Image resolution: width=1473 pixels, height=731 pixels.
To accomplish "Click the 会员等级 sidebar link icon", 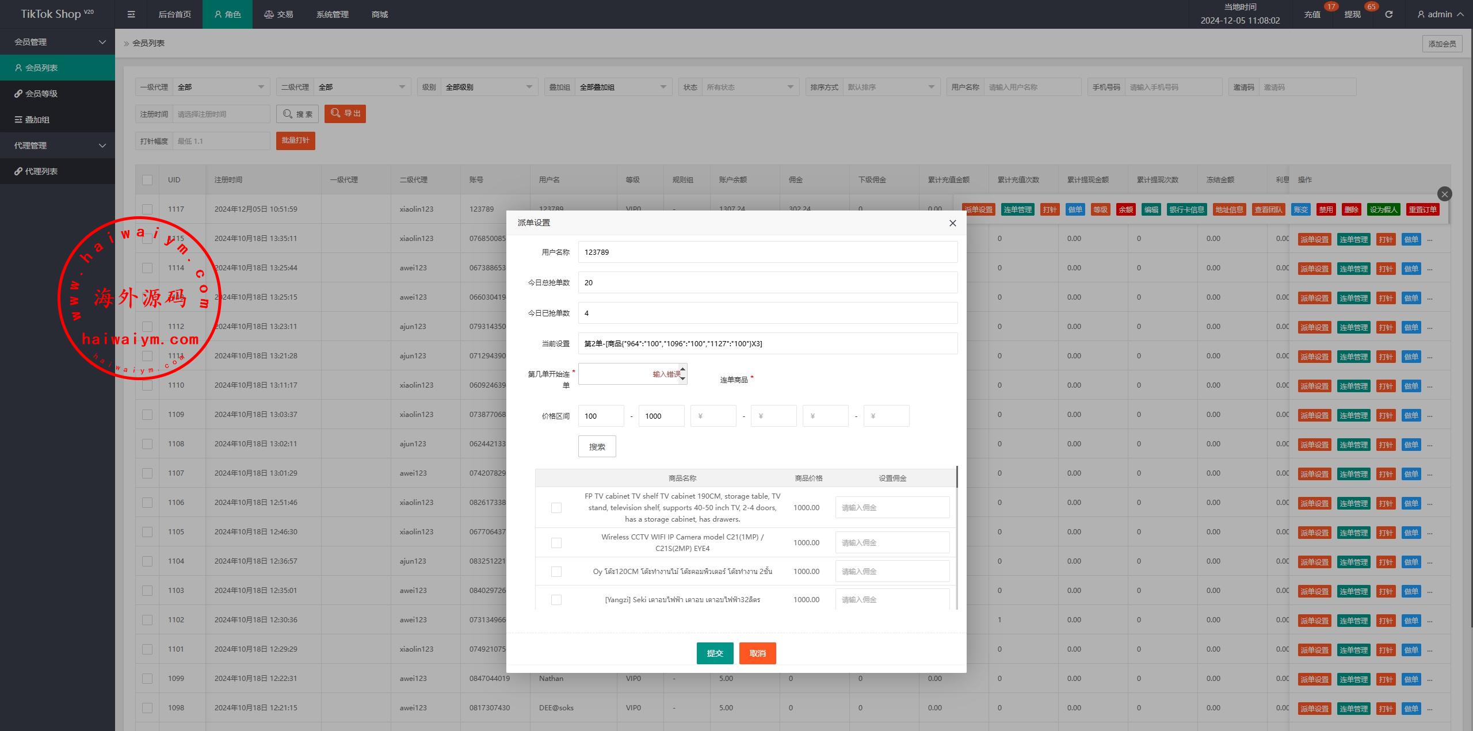I will [18, 94].
